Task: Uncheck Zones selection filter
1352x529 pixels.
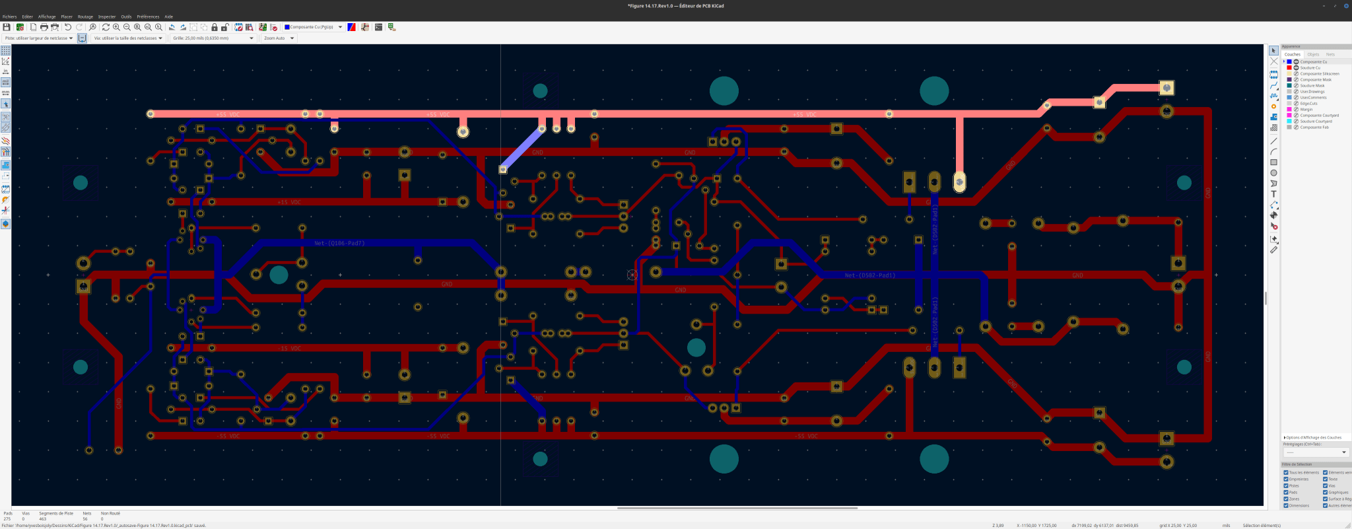Action: click(x=1286, y=499)
